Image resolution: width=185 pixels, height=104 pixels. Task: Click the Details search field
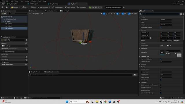click(x=159, y=14)
